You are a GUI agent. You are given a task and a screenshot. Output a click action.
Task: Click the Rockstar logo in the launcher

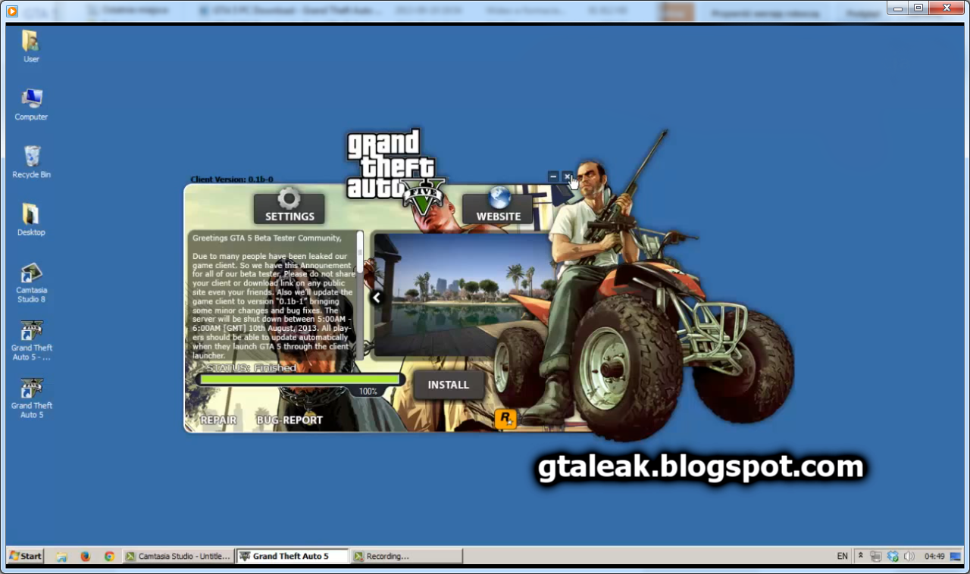pos(505,418)
